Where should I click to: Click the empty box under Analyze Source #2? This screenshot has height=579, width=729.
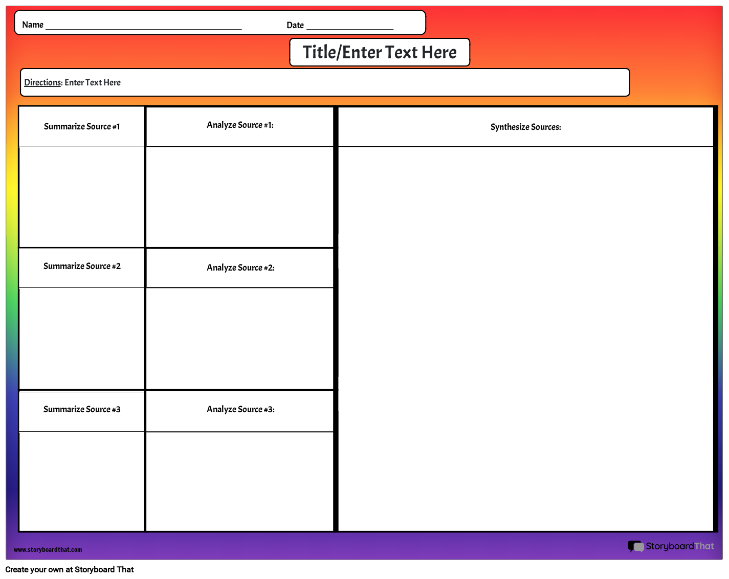(x=240, y=338)
